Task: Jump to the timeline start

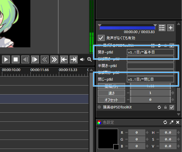Action: 64,59
